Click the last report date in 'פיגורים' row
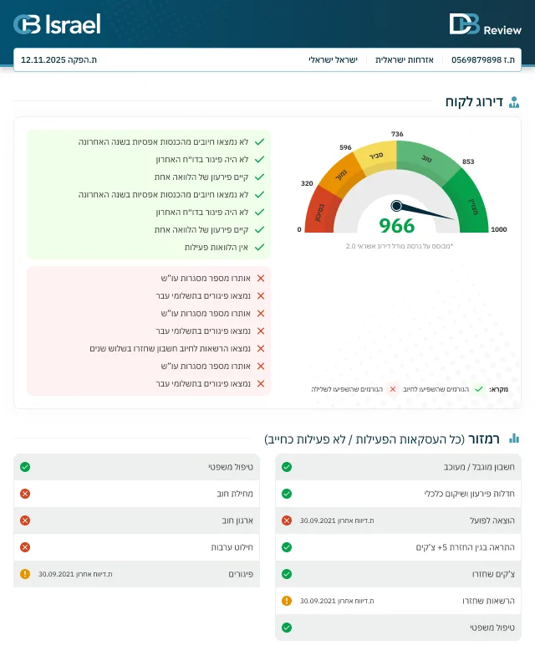Screen dimensions: 535x646 75,574
